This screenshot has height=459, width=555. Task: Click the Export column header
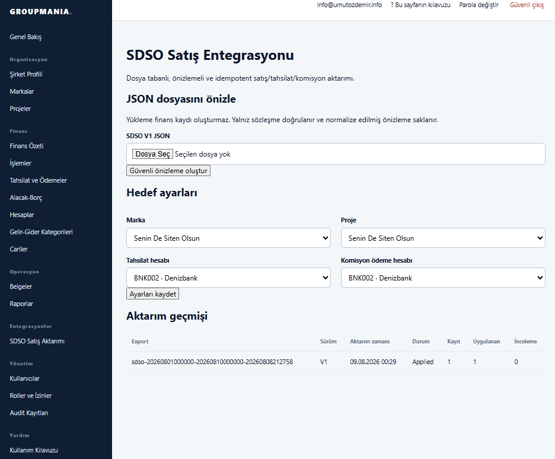pyautogui.click(x=140, y=342)
